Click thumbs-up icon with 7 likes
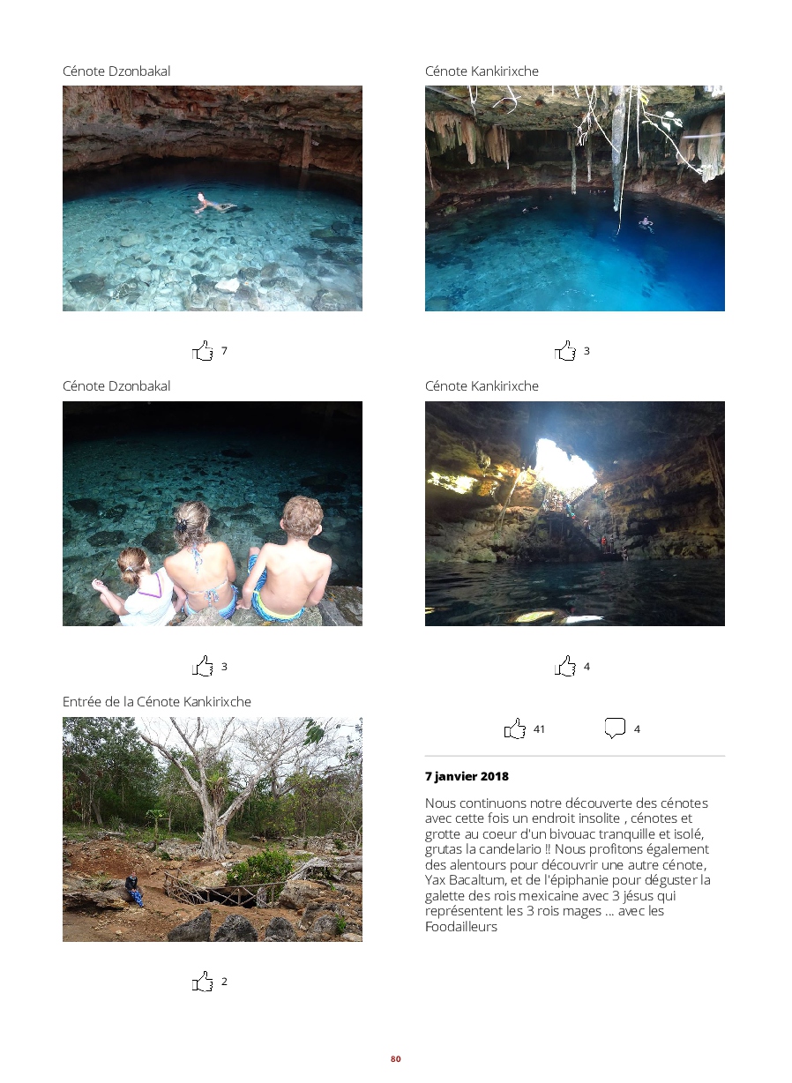The image size is (792, 1083). [203, 351]
